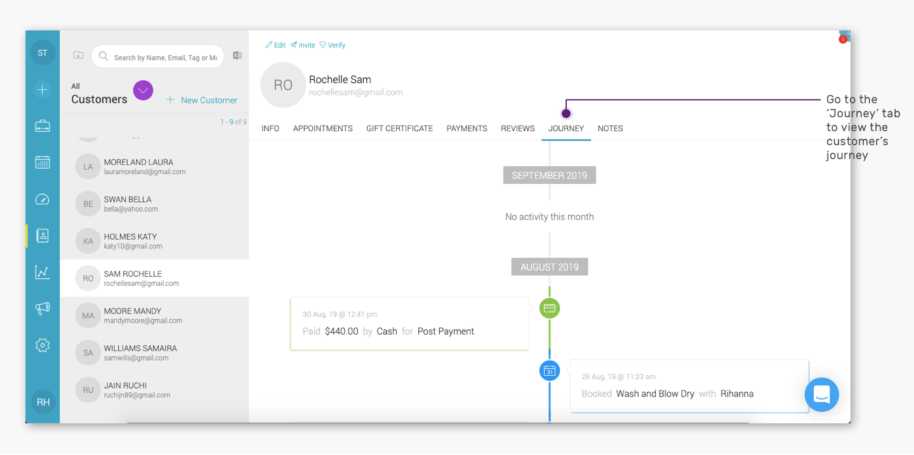
Task: Select the Journey tab
Action: 566,128
